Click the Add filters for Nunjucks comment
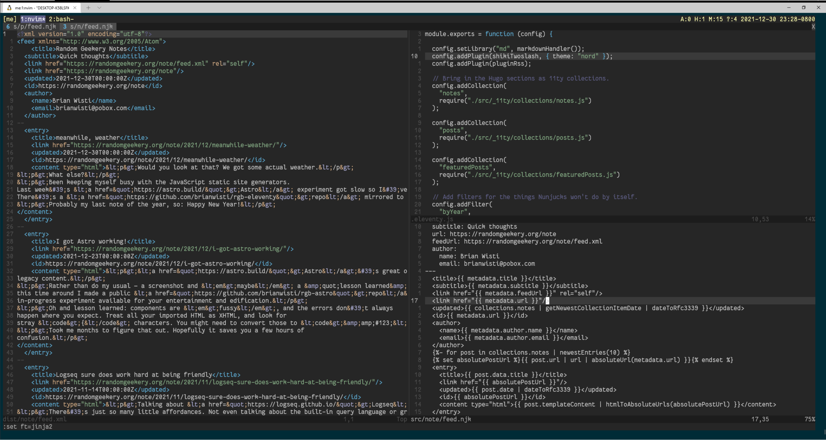The image size is (826, 440). [x=535, y=197]
